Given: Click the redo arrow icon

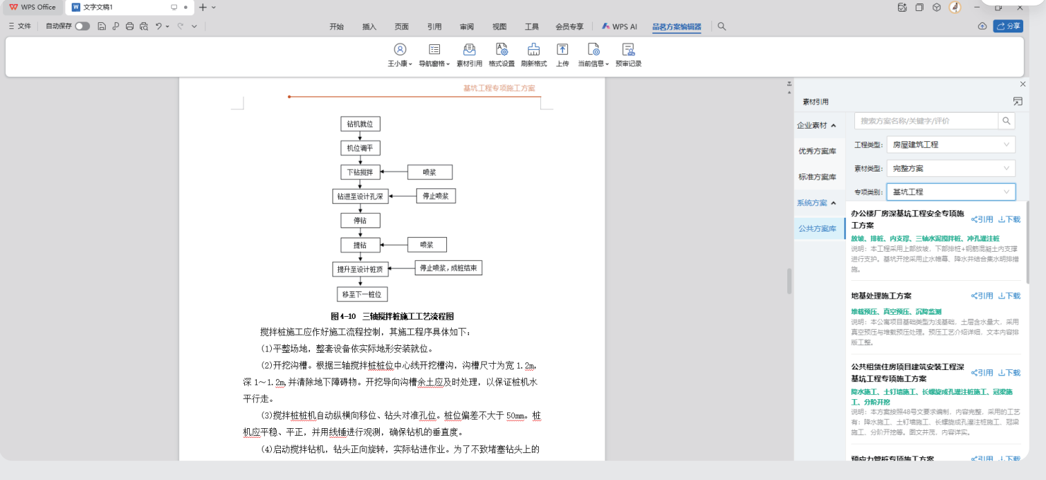Looking at the screenshot, I should (180, 26).
